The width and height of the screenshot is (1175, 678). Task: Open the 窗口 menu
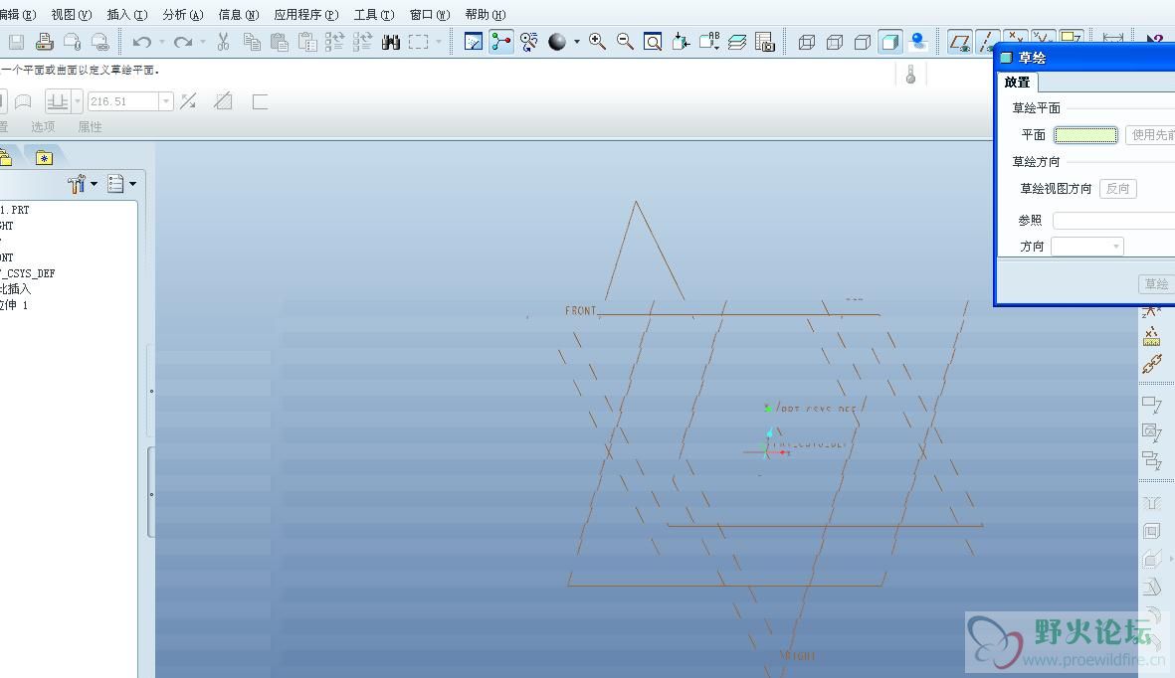pos(430,14)
